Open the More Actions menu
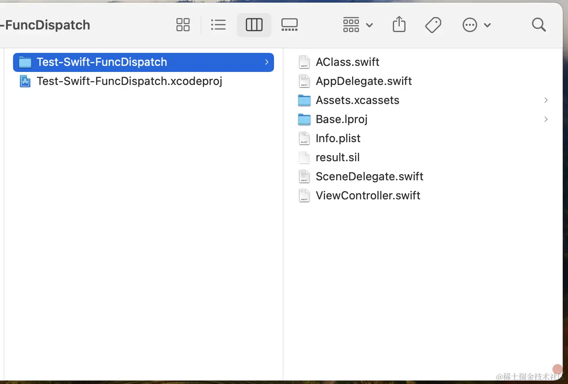568x384 pixels. 476,25
